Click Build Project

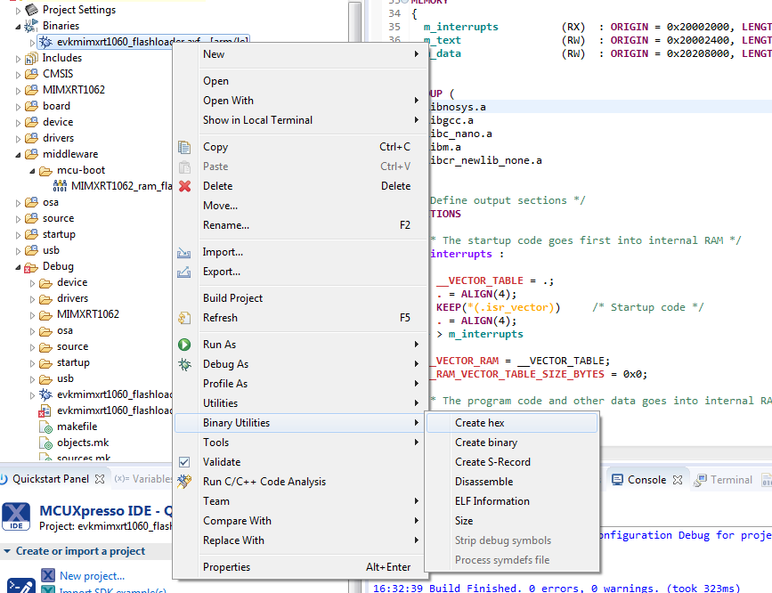click(x=300, y=298)
